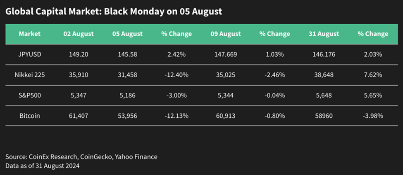Select the Bitcoin row label

[30, 116]
